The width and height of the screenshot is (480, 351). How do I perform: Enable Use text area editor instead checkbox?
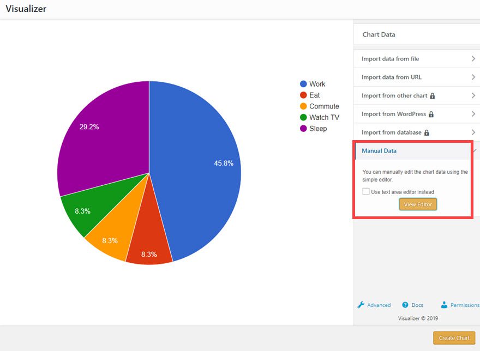(x=366, y=191)
